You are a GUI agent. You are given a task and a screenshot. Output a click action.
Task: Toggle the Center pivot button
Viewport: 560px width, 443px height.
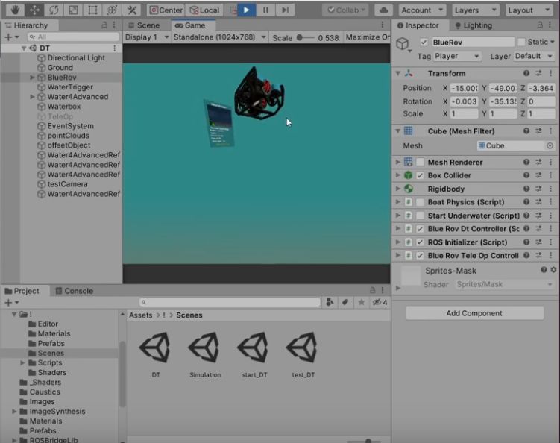[166, 10]
